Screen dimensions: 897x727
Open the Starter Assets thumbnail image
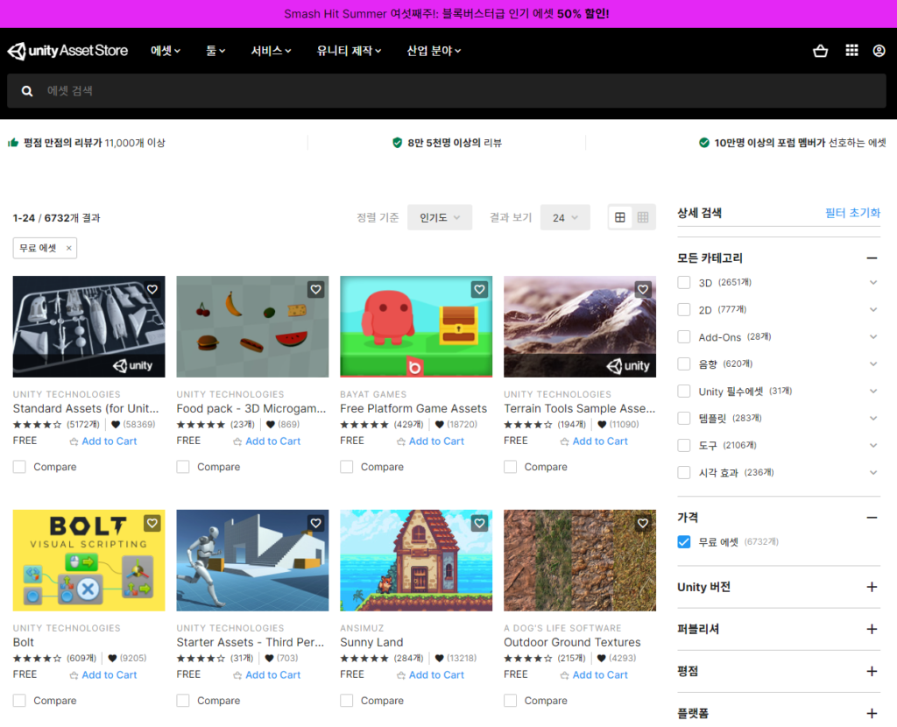pyautogui.click(x=252, y=561)
